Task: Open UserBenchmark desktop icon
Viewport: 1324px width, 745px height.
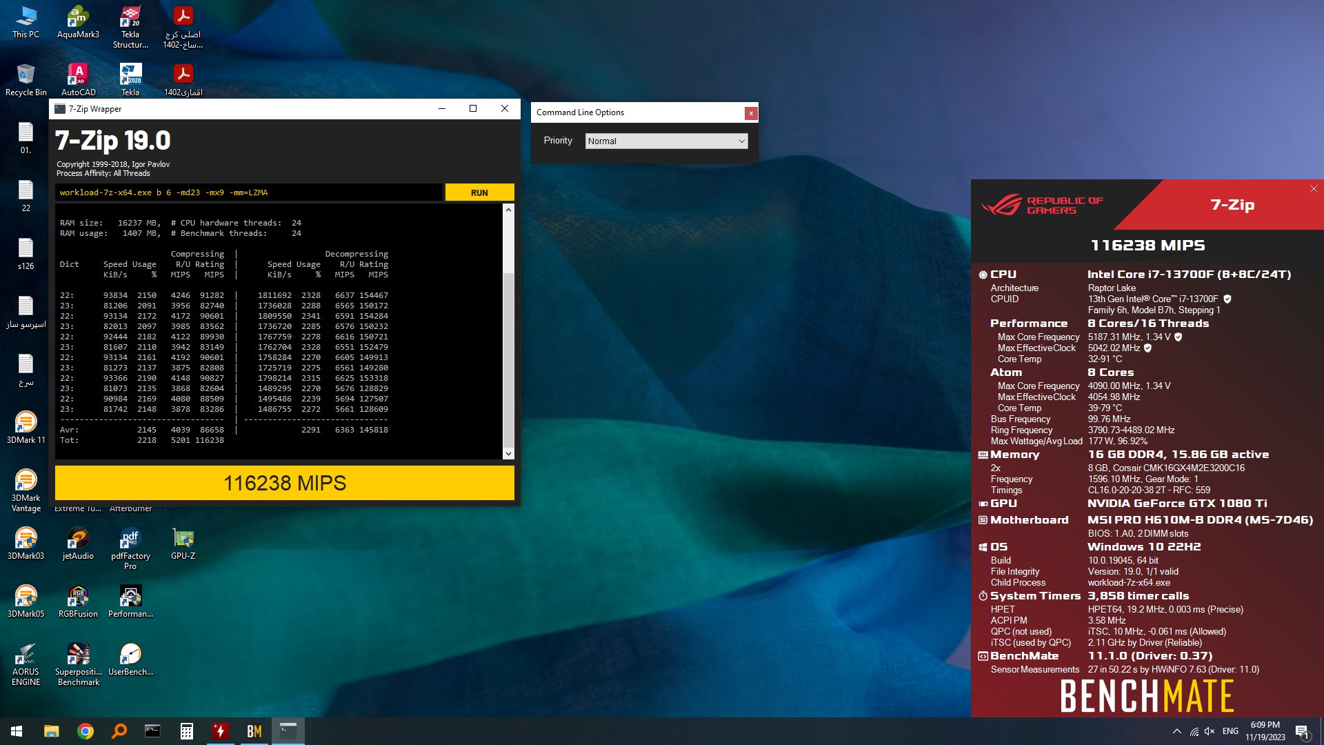Action: tap(130, 659)
